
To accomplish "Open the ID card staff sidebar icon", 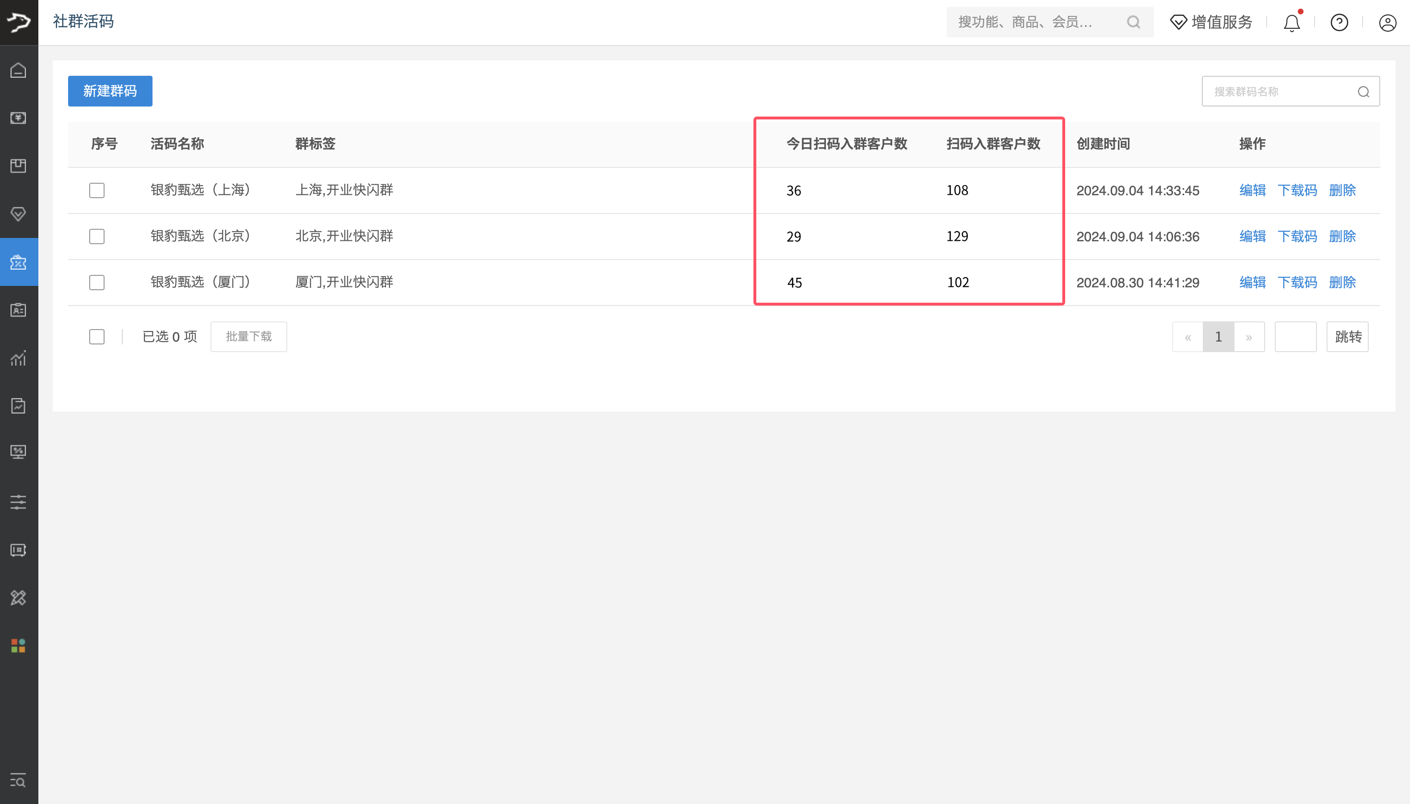I will 18,310.
